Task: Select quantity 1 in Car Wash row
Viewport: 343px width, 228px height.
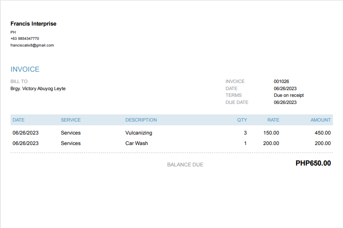Action: (246, 143)
